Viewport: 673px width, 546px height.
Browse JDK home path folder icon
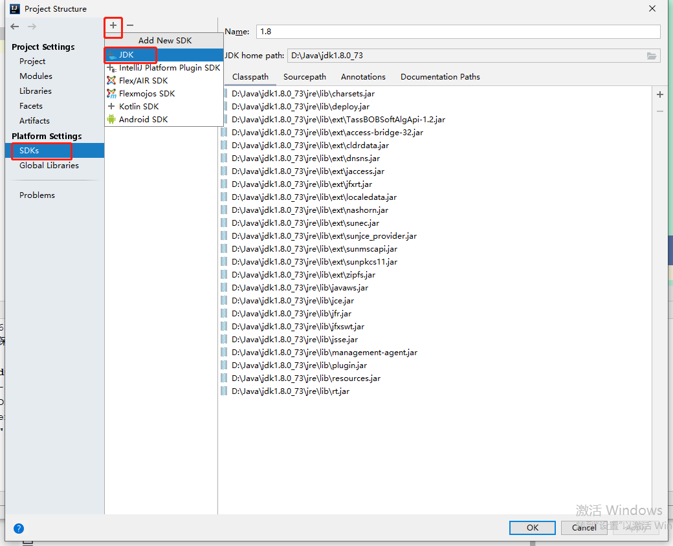652,56
